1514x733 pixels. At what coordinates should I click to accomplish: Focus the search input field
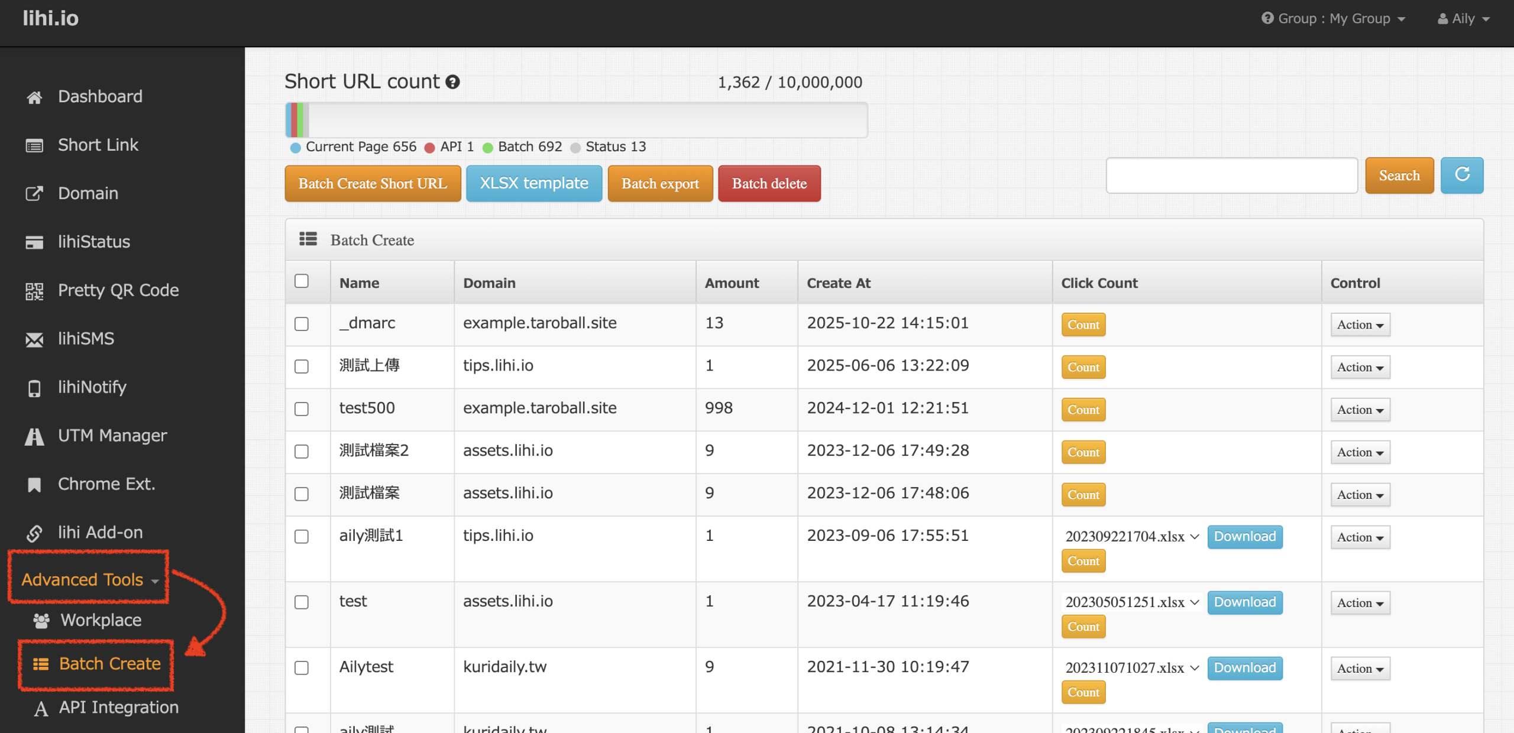pyautogui.click(x=1231, y=175)
